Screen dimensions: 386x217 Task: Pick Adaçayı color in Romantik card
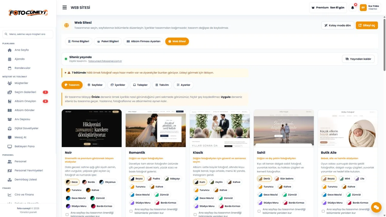(x=172, y=179)
